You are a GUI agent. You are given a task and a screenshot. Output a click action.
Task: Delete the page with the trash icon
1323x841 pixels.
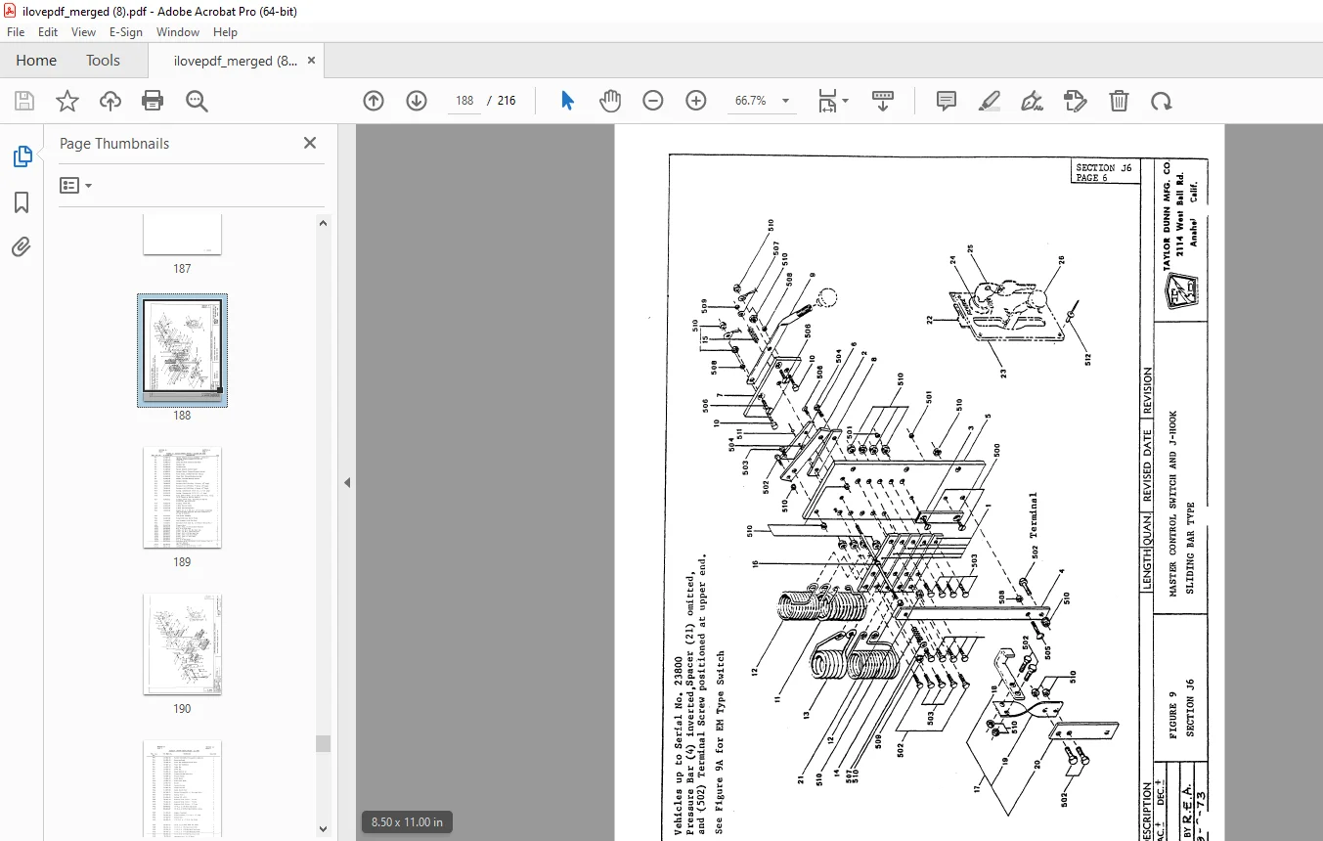click(1119, 101)
